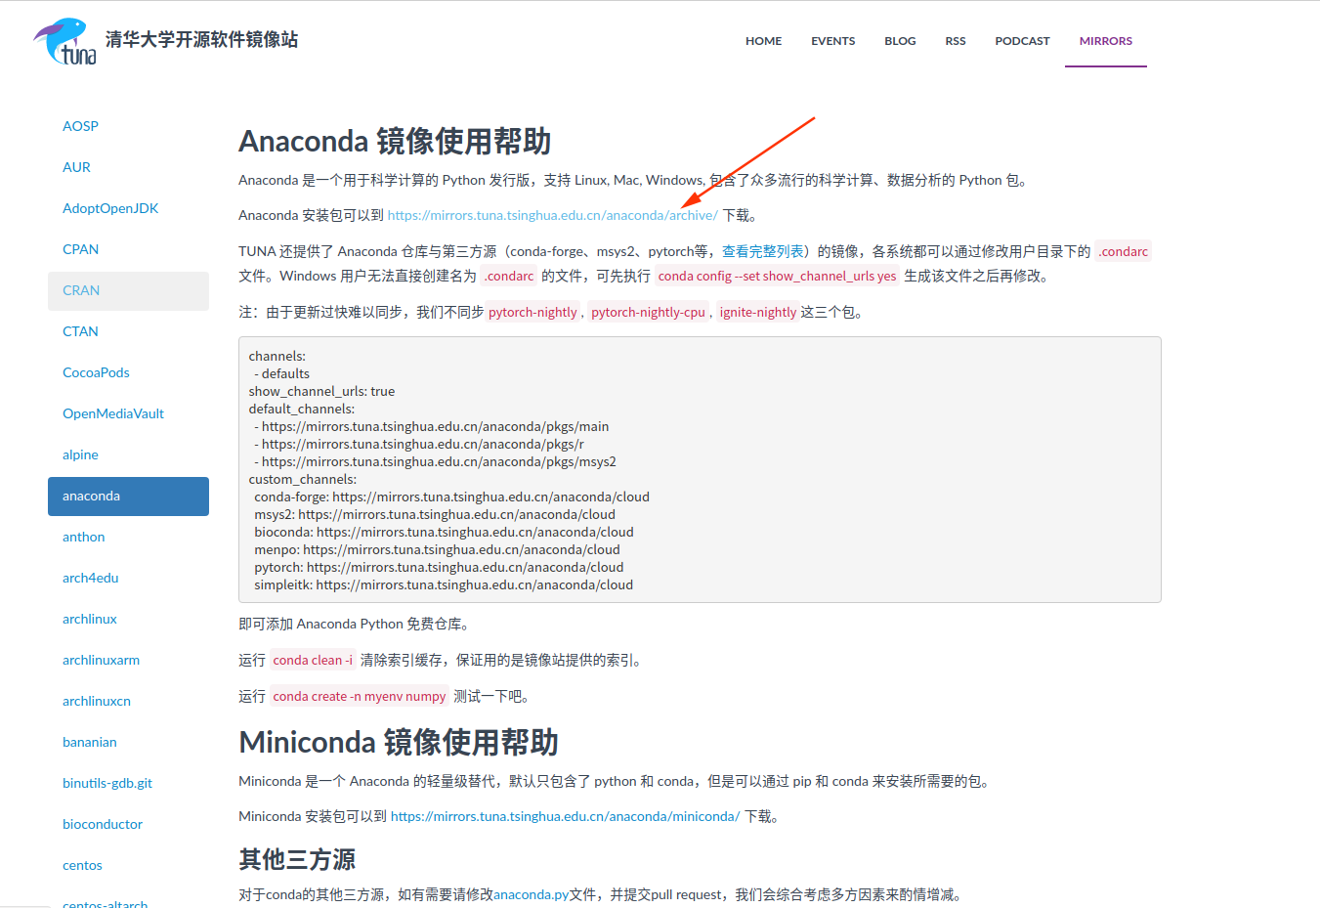
Task: Click the conda clean -i code snippet
Action: click(313, 660)
